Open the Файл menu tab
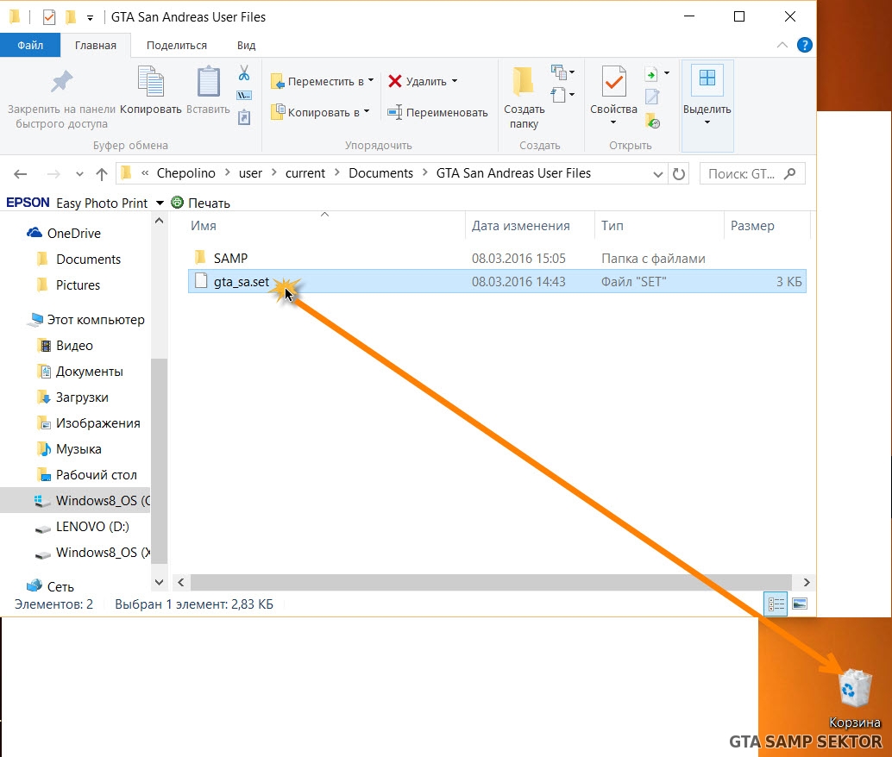The height and width of the screenshot is (757, 892). [30, 46]
